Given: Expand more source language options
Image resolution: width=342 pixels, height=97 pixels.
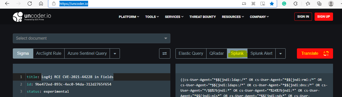Looking at the screenshot, I should [115, 53].
